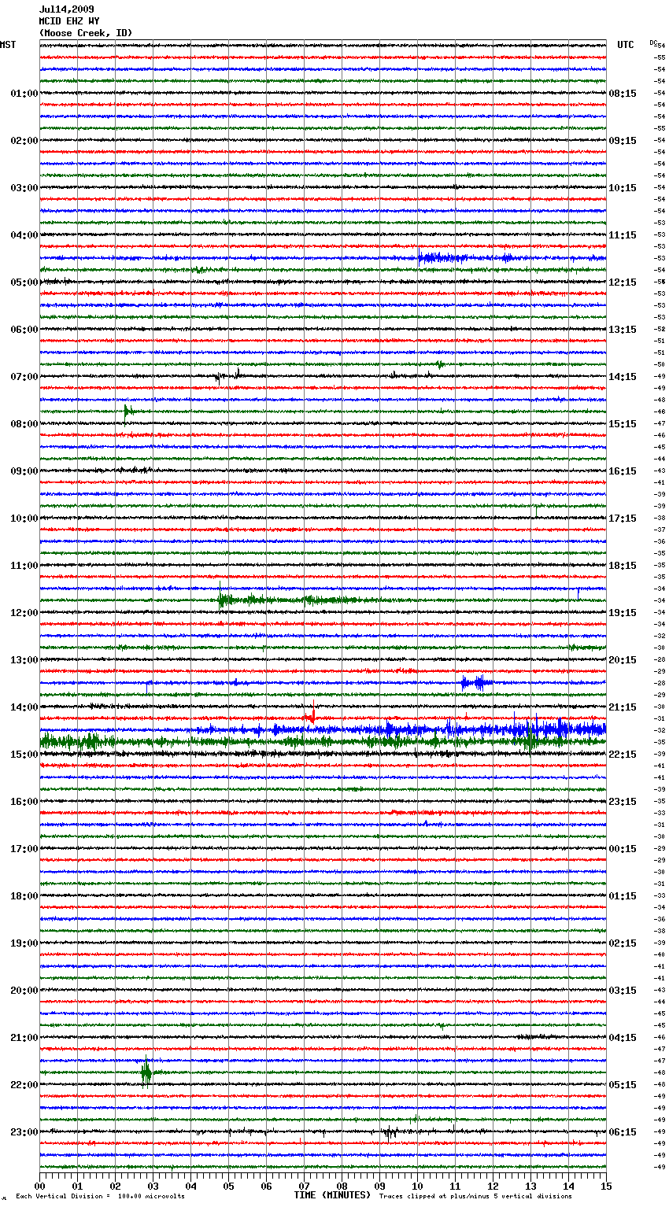Viewport: 669px width, 1207px height.
Task: Click the 'MST' timezone header
Action: pyautogui.click(x=8, y=45)
